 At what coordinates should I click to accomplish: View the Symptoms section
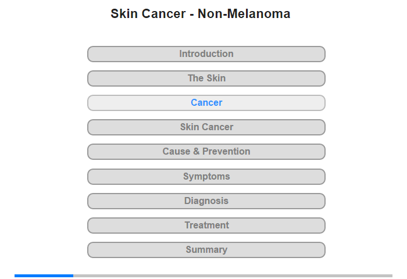coord(206,177)
